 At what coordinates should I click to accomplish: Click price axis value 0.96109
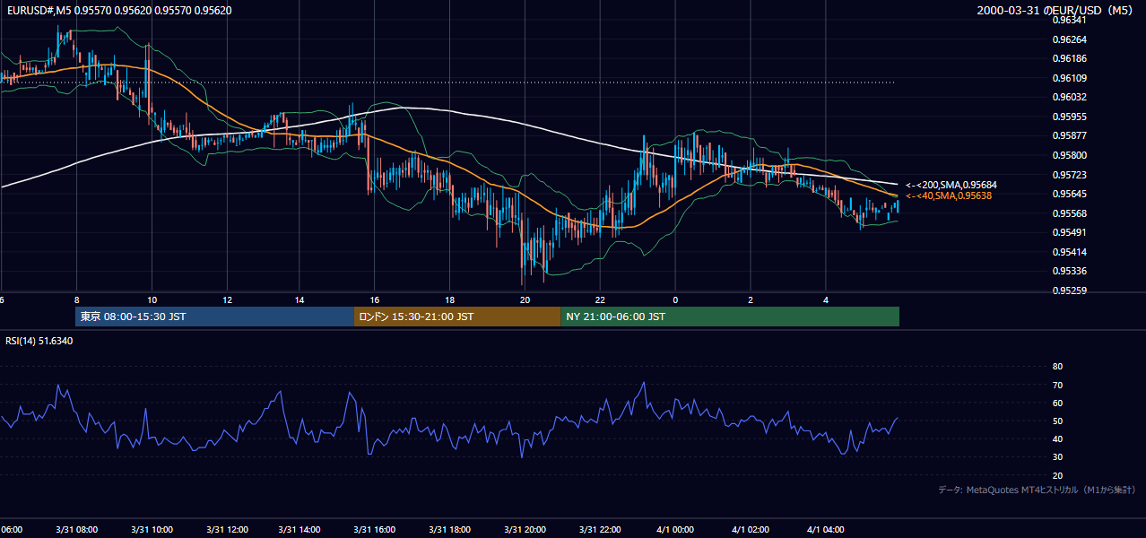1069,78
